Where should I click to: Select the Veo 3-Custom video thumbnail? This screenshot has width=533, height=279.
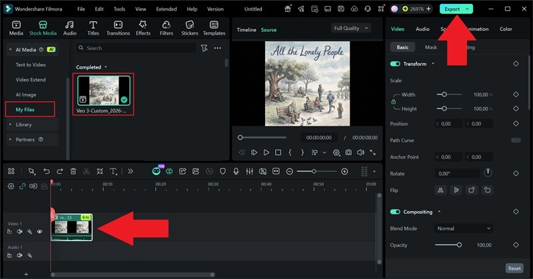pos(104,91)
